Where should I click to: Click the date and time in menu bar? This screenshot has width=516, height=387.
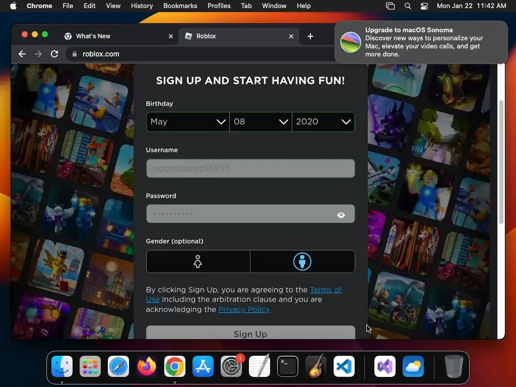[471, 6]
